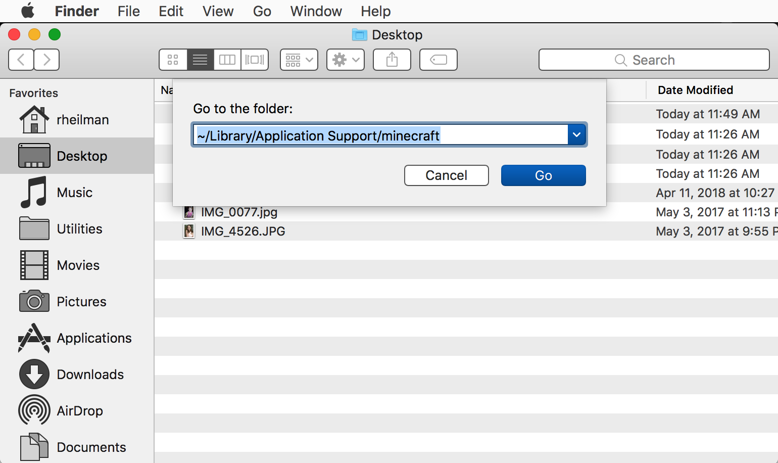Cancel the Go to folder dialog
This screenshot has width=778, height=463.
coord(446,175)
